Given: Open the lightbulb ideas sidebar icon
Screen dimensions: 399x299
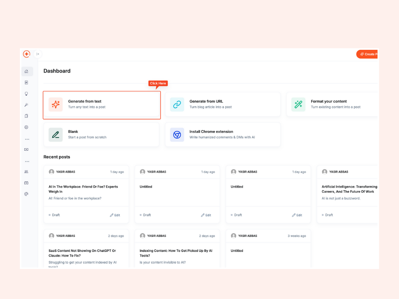Looking at the screenshot, I should point(26,94).
